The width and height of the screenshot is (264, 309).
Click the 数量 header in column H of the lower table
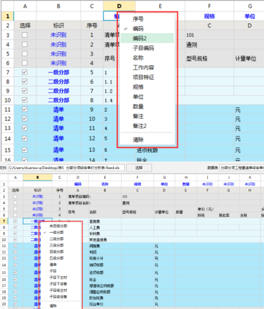coord(186,184)
